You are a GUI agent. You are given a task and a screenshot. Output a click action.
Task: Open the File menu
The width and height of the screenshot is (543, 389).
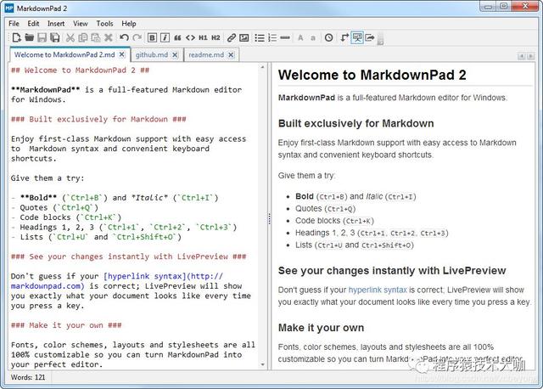coord(14,24)
